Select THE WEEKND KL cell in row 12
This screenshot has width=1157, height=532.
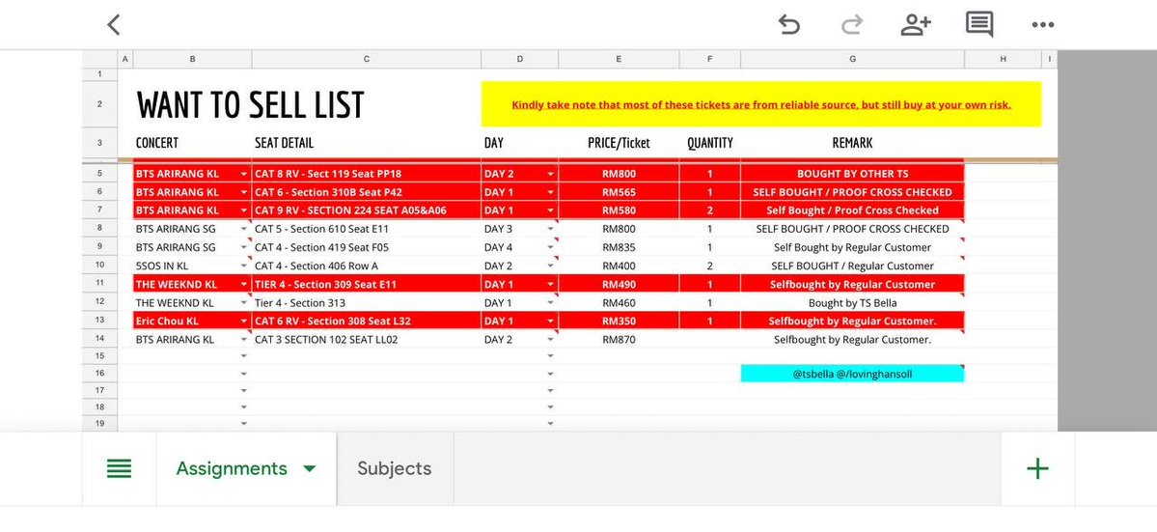(193, 302)
